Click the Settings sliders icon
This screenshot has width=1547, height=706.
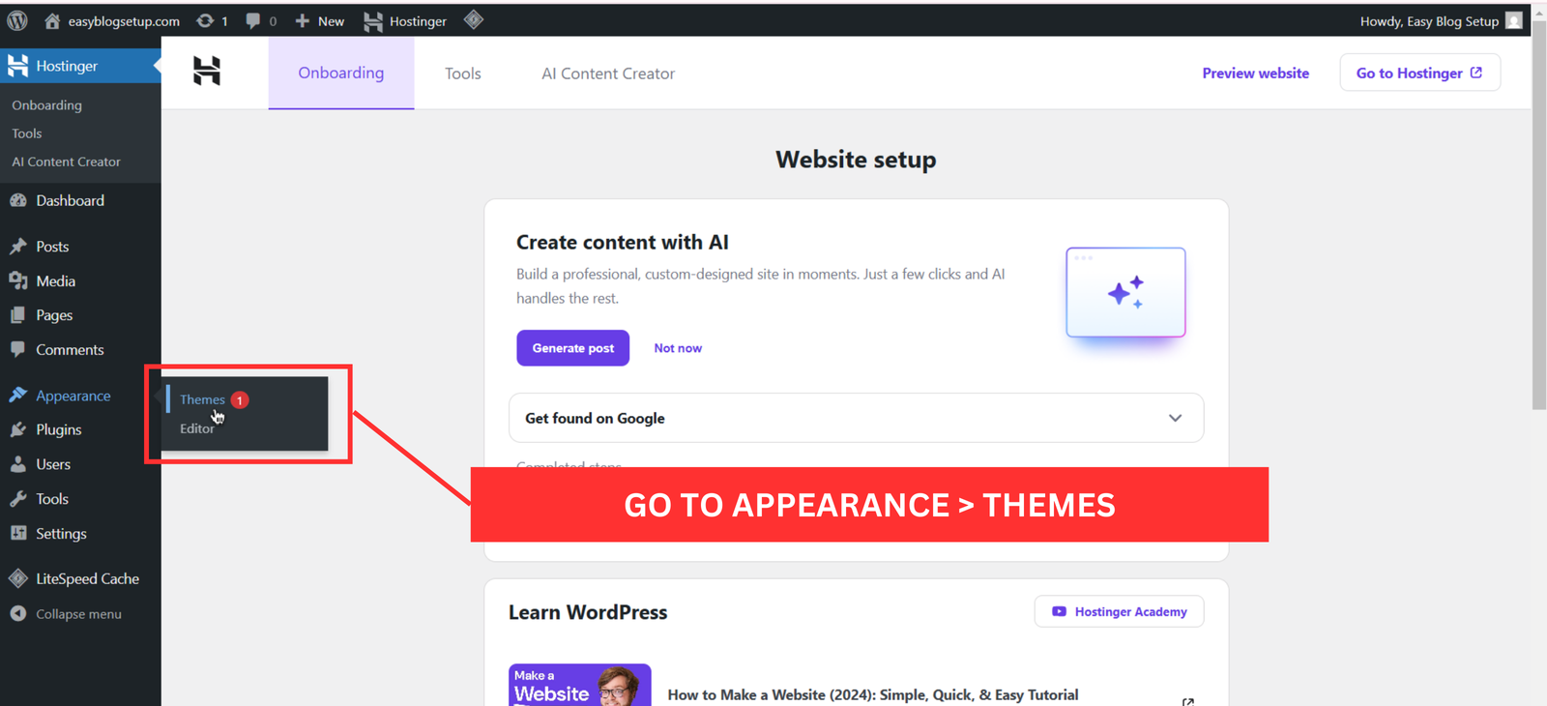pyautogui.click(x=17, y=533)
